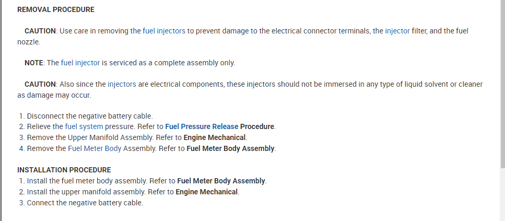
Task: Click the INSTALLATION PROCEDURE heading
Action: click(x=64, y=170)
